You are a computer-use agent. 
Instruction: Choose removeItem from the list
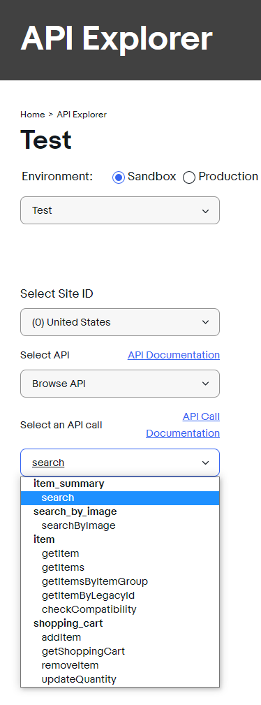click(120, 665)
